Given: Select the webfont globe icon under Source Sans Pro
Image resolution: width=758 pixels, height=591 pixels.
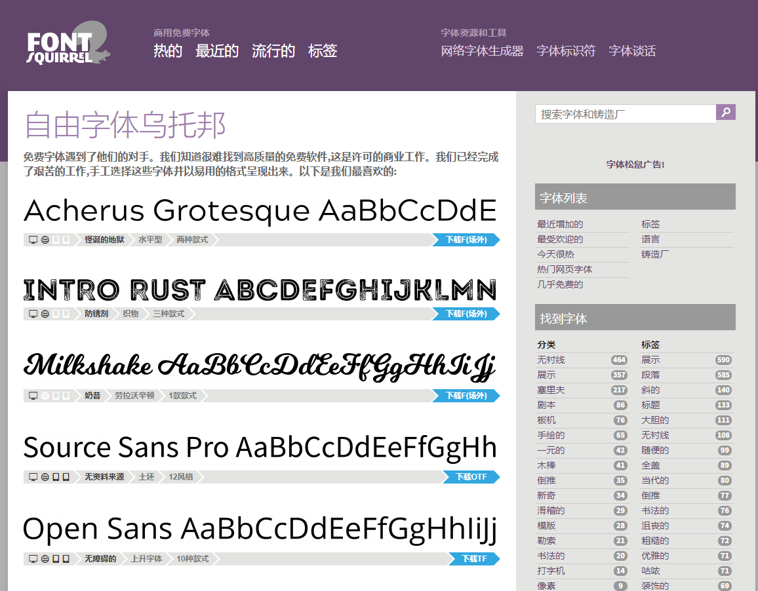Looking at the screenshot, I should pos(46,477).
